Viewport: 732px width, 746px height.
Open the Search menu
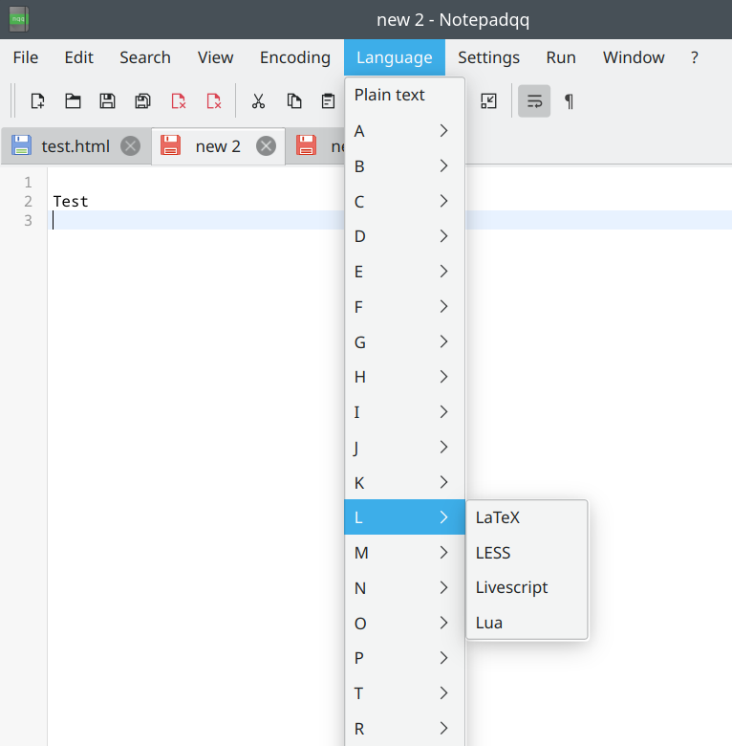pos(145,57)
